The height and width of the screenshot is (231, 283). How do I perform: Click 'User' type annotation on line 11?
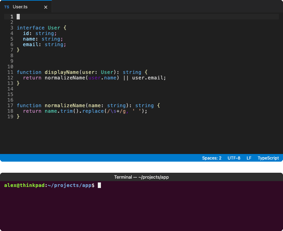click(x=107, y=72)
